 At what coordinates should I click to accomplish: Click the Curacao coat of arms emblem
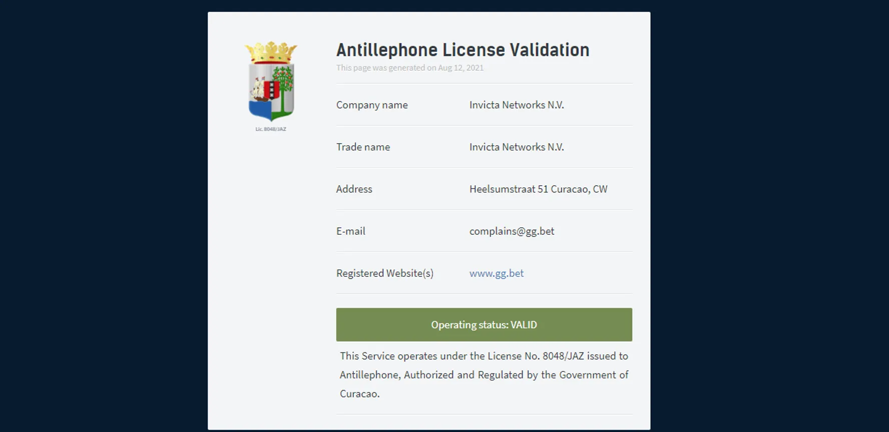click(271, 81)
